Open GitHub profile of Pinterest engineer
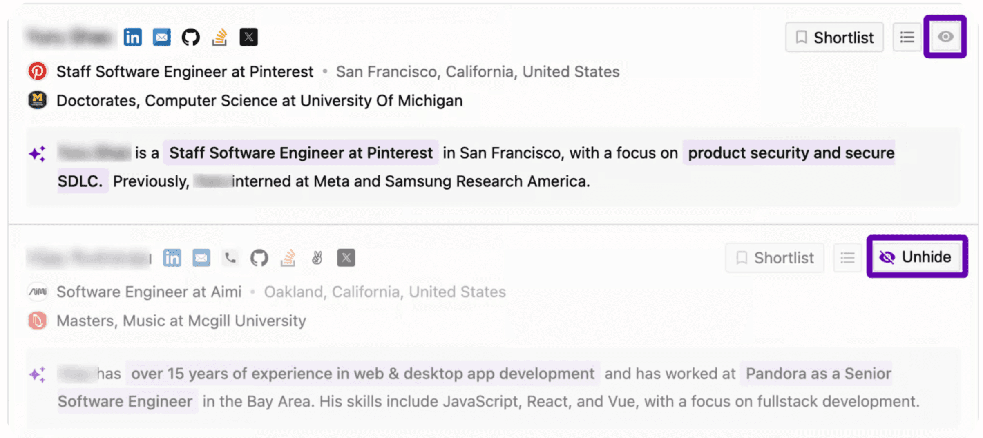 [x=191, y=38]
